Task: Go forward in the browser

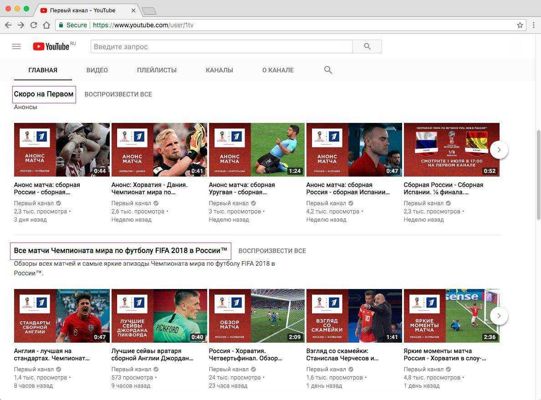Action: pos(21,25)
